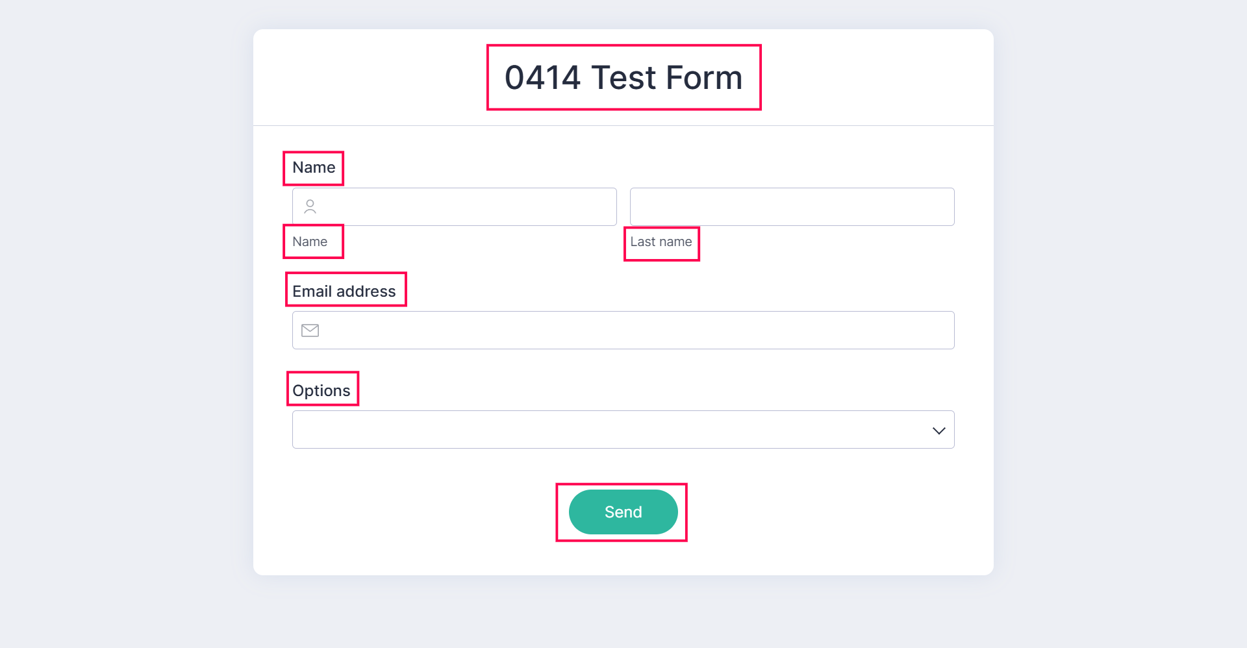The height and width of the screenshot is (648, 1247).
Task: Click the "0414 Test Form" title heading
Action: [x=623, y=78]
